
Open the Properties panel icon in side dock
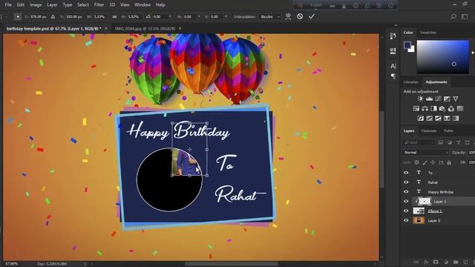tap(393, 50)
